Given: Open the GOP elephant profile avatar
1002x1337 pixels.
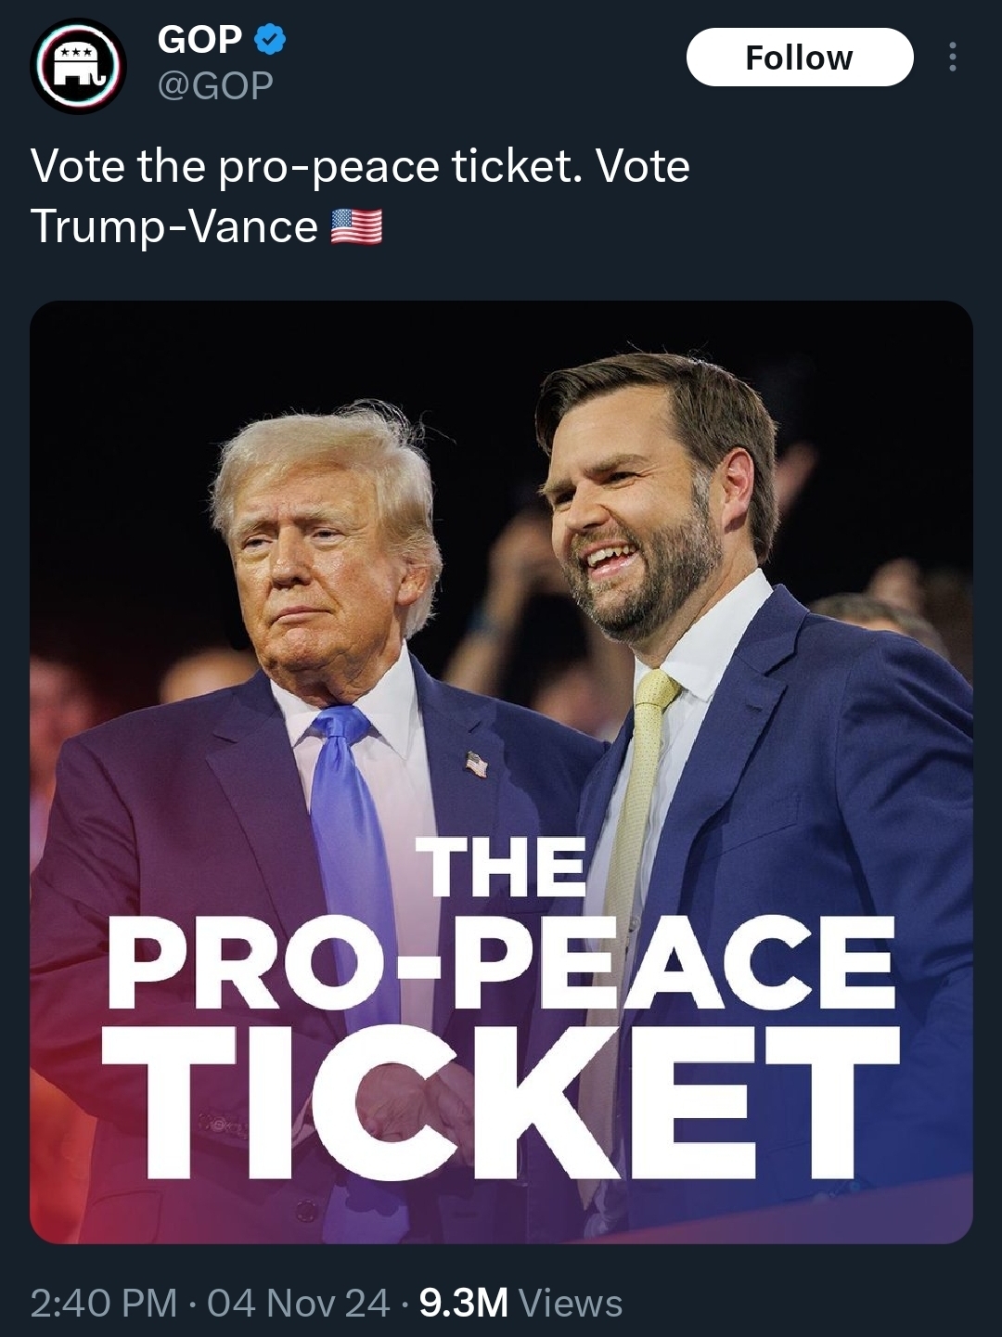Looking at the screenshot, I should point(77,66).
